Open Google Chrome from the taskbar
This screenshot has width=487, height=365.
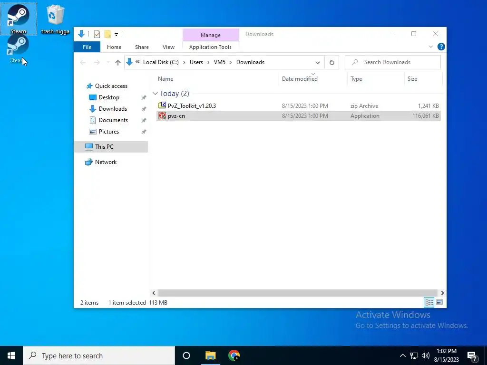234,355
